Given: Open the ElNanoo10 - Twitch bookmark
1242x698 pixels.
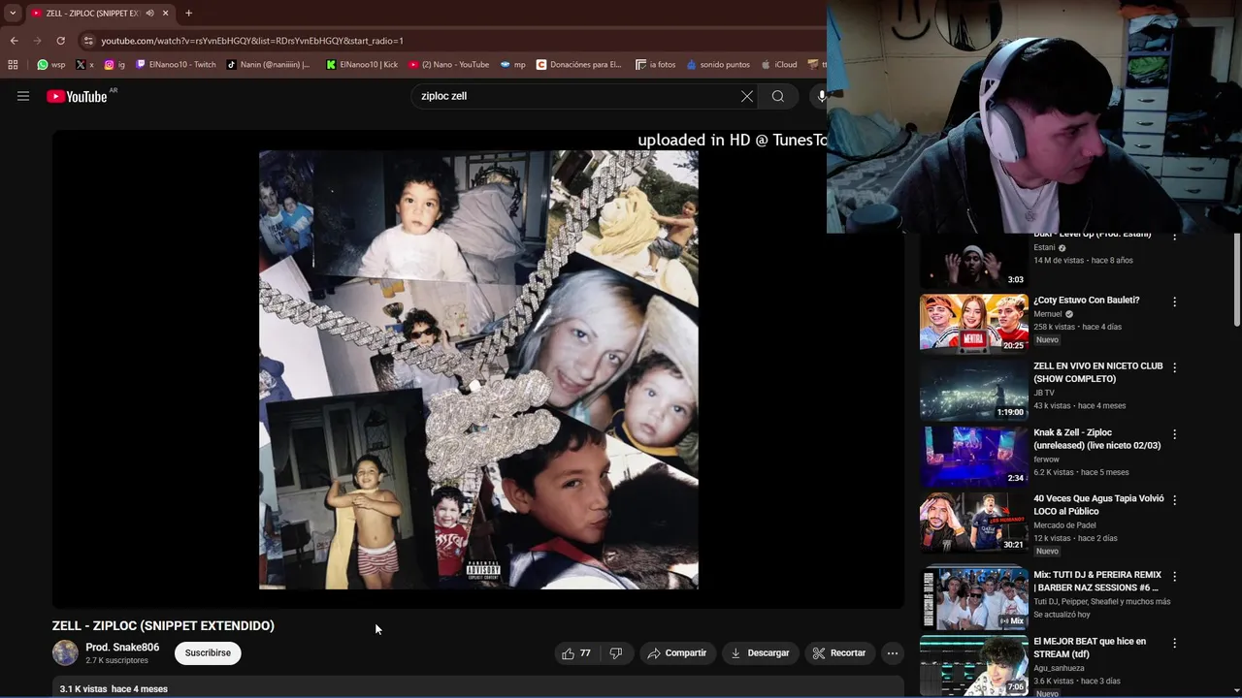Looking at the screenshot, I should (x=176, y=65).
